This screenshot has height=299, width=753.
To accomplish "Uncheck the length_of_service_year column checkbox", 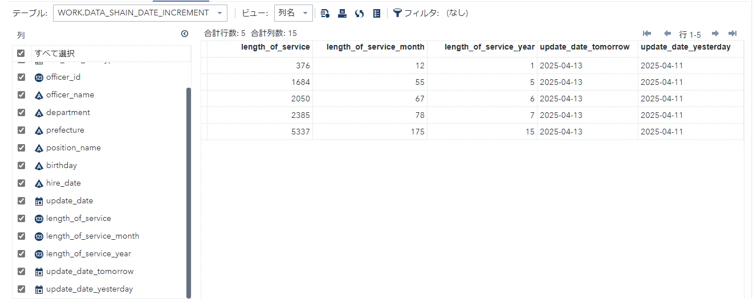I will [21, 253].
